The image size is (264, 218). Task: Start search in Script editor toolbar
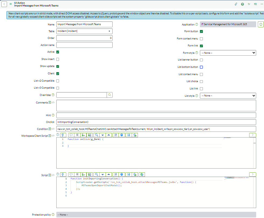pyautogui.click(x=96, y=175)
